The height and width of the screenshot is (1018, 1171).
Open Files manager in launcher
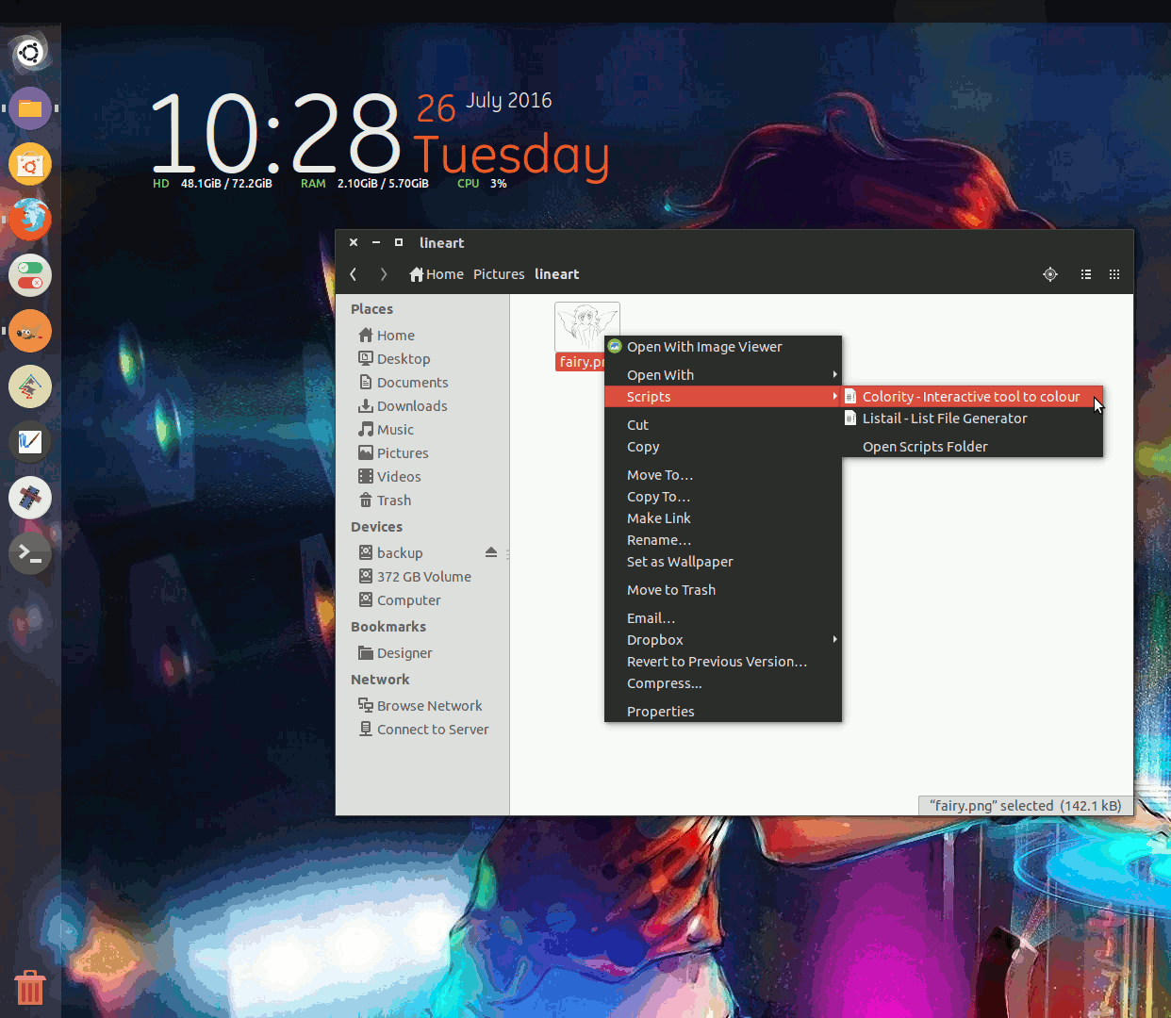tap(30, 108)
